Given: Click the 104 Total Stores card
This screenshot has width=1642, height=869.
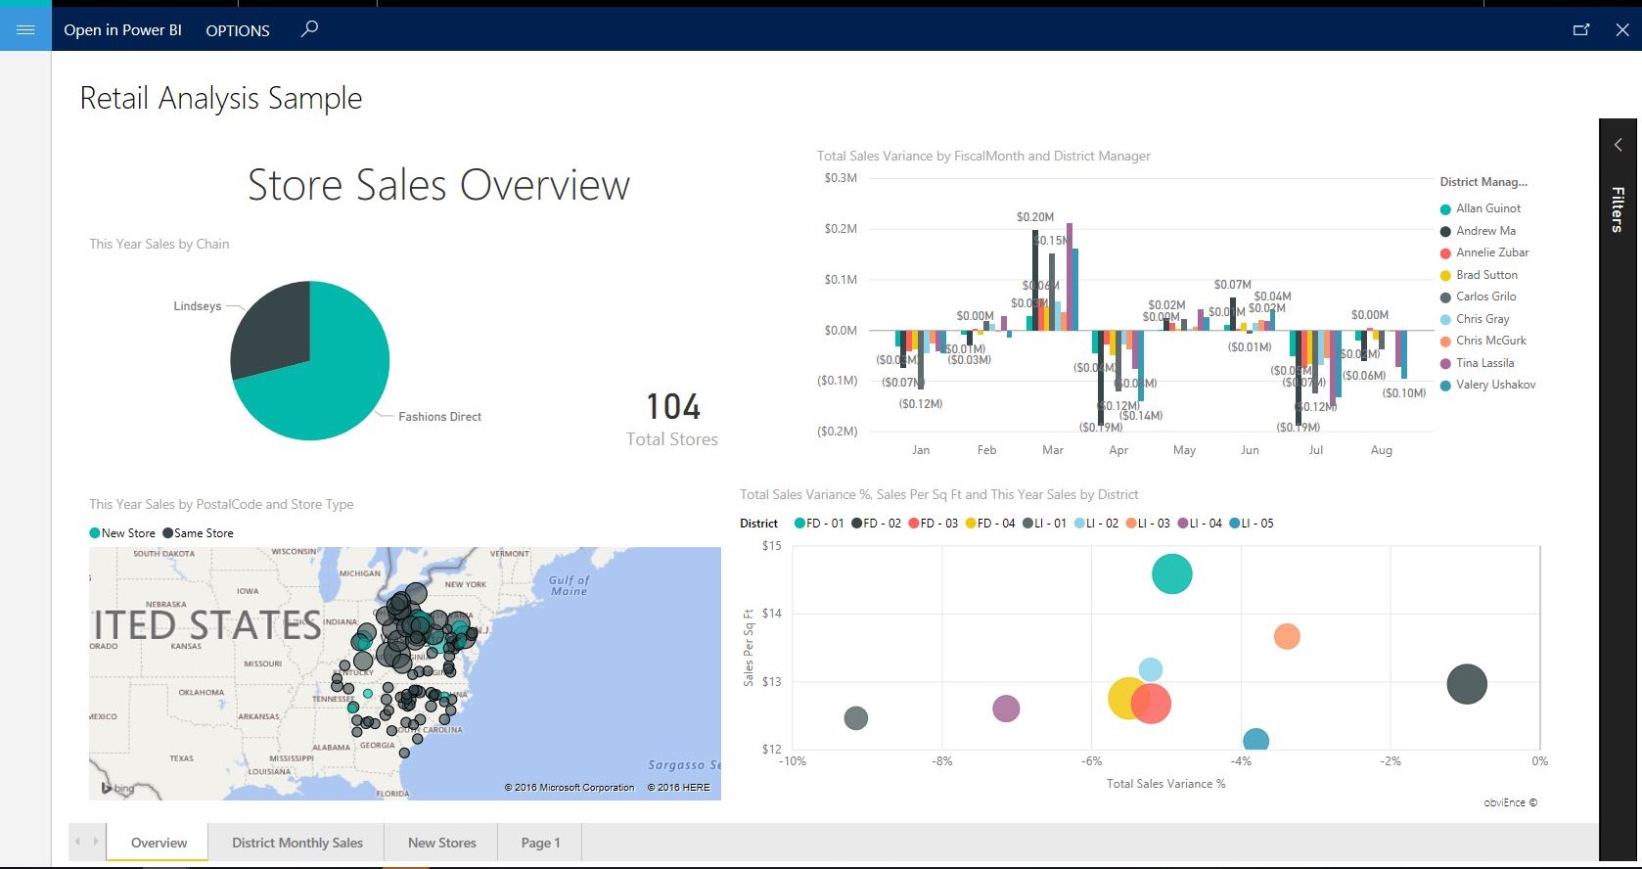Looking at the screenshot, I should [x=672, y=420].
